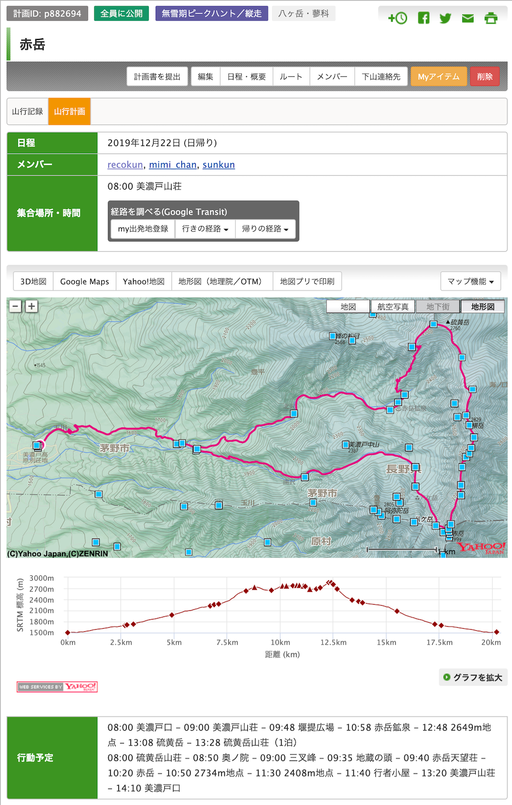Image resolution: width=512 pixels, height=805 pixels.
Task: Share the plan on Facebook
Action: (423, 18)
